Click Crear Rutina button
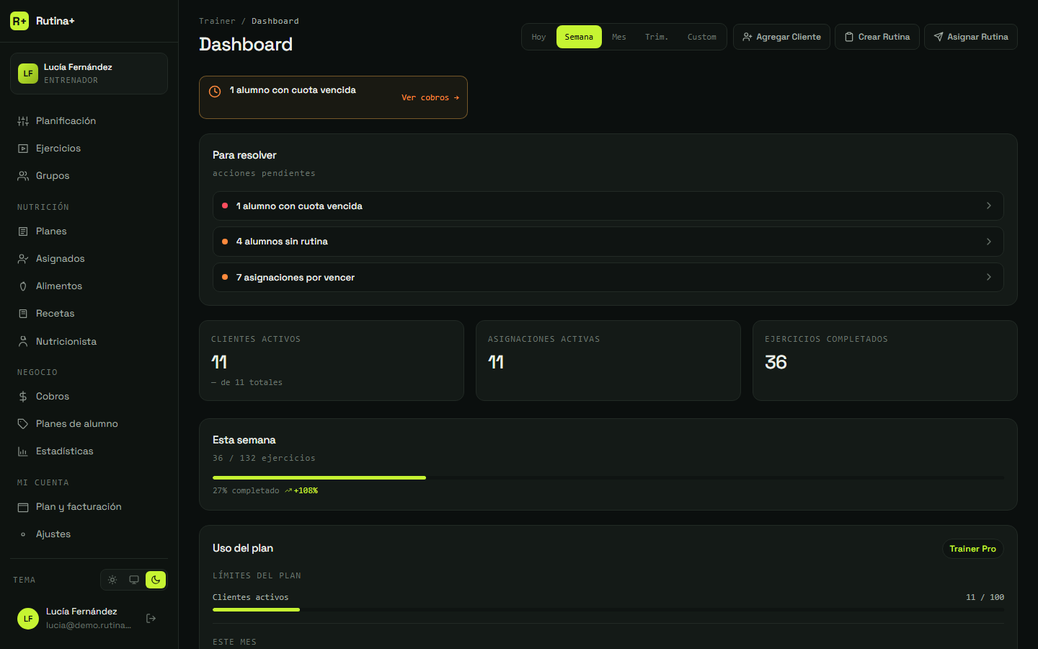1038x649 pixels. point(877,37)
